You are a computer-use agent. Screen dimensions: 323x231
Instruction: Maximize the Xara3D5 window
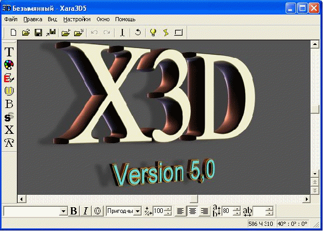302,8
